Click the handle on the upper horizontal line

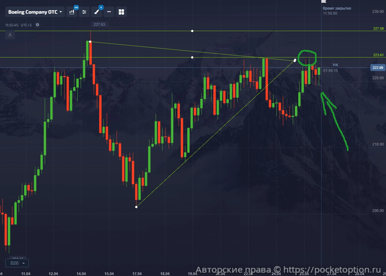tap(192, 31)
